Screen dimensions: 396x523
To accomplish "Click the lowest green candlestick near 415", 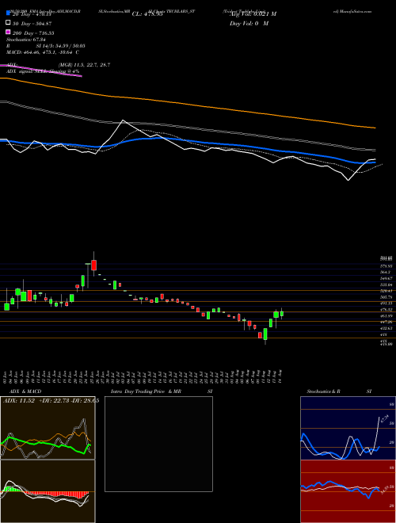I will coord(265,334).
